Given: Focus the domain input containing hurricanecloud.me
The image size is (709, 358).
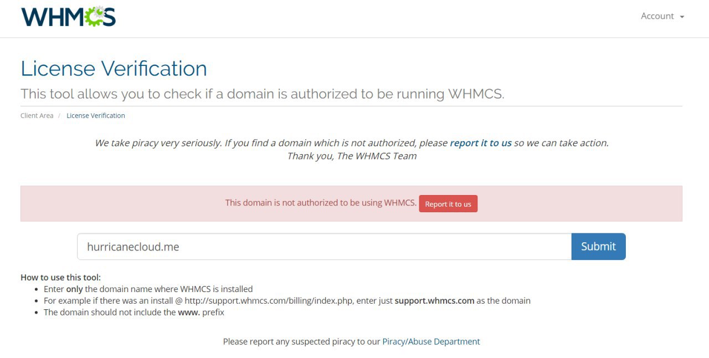Looking at the screenshot, I should tap(324, 247).
